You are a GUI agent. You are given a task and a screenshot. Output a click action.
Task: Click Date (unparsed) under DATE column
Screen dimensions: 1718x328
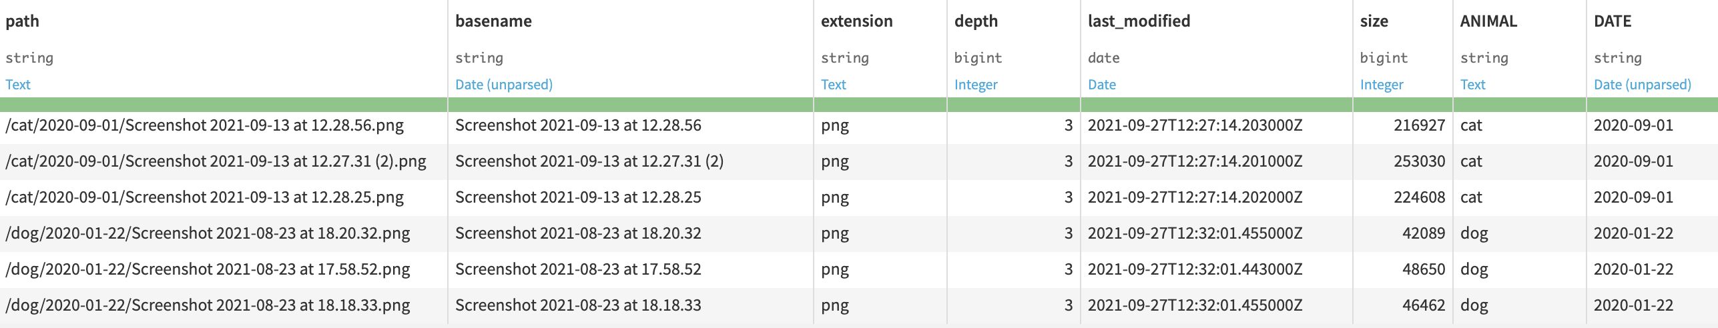[1643, 85]
